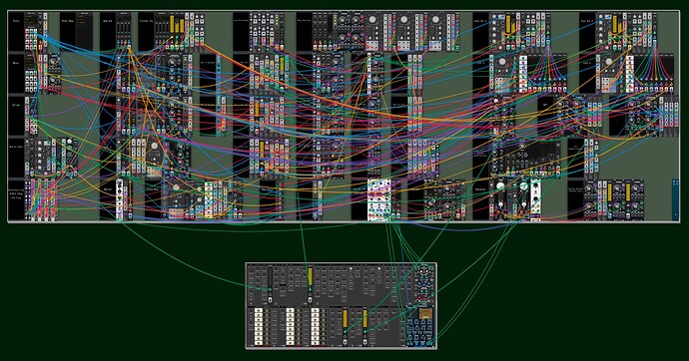Click the white jack beneath the upper-row yellow fader

[x=310, y=300]
